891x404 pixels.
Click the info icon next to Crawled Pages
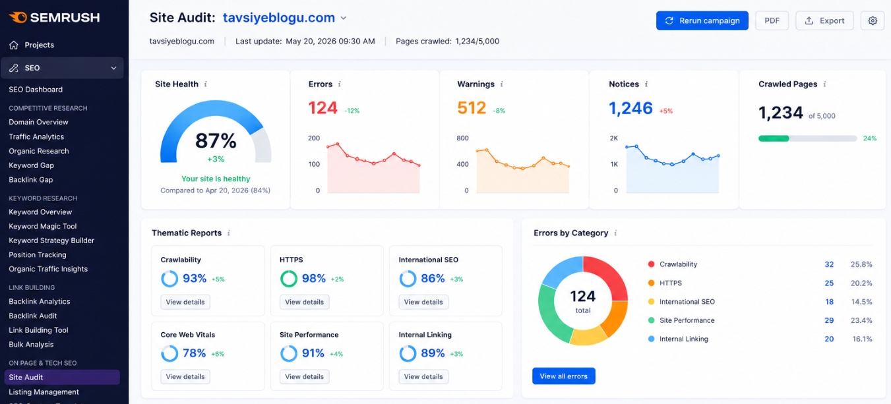(x=825, y=84)
